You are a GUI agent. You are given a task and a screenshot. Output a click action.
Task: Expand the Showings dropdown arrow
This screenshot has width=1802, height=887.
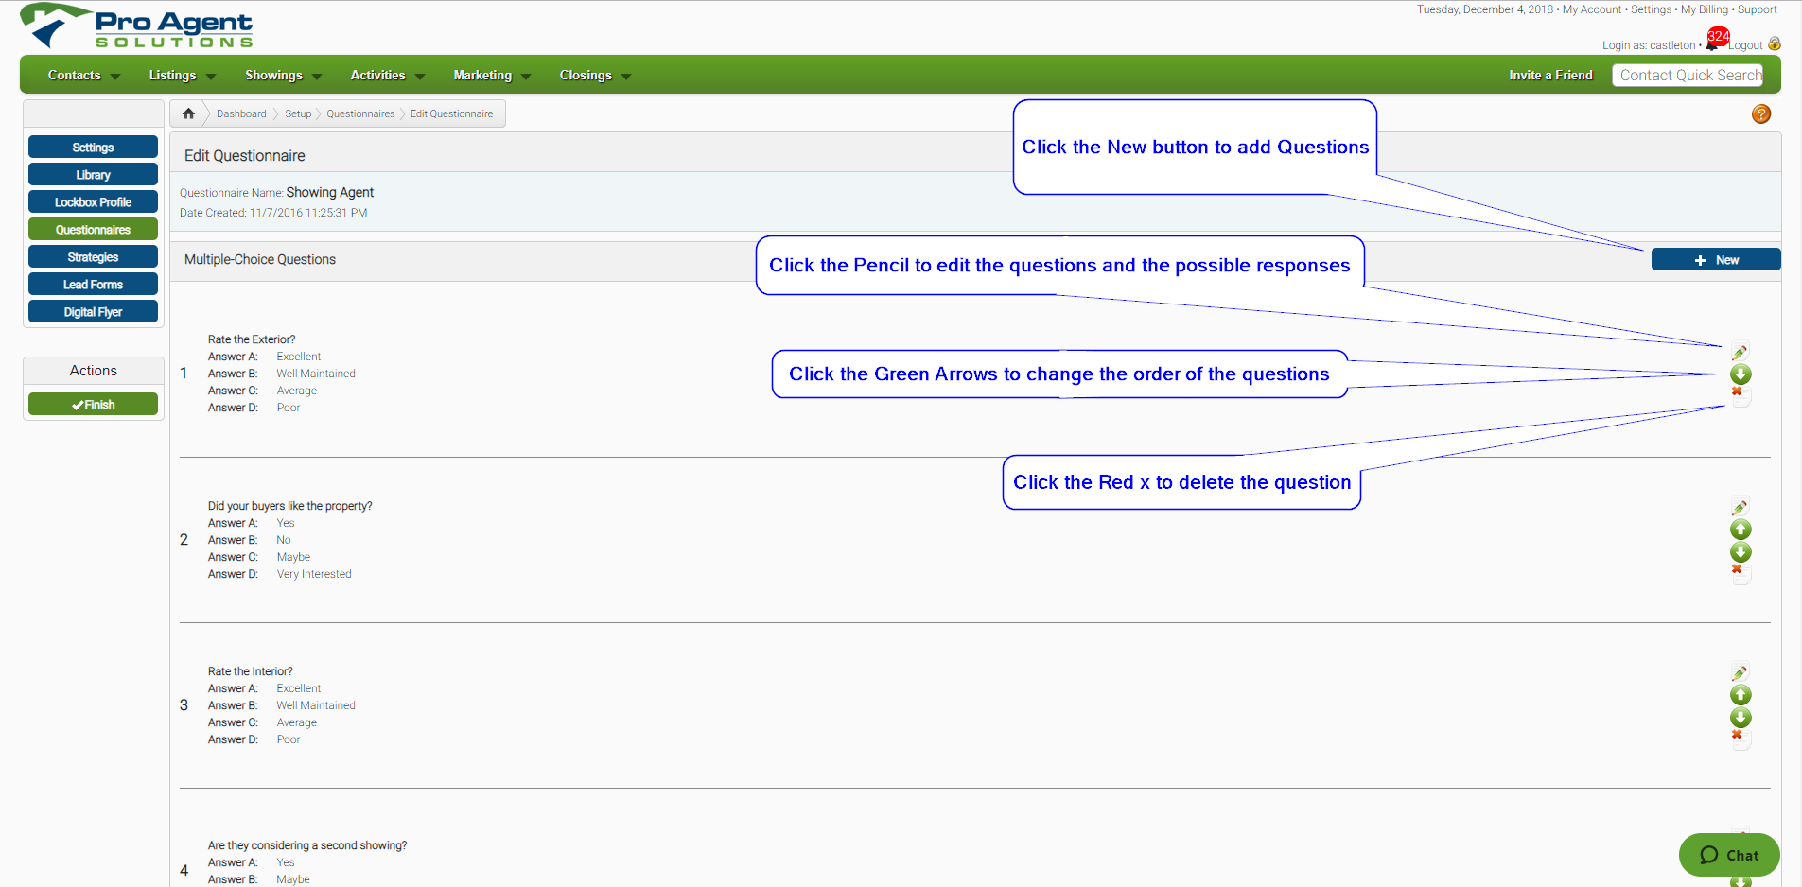317,77
